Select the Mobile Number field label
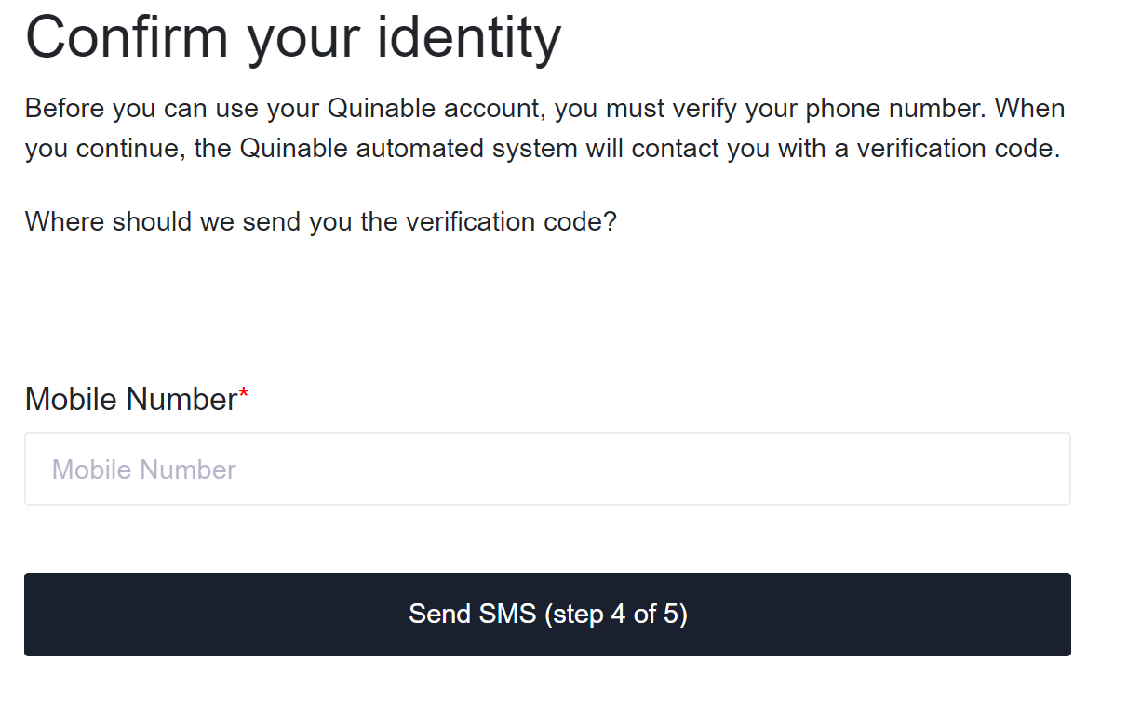Viewport: 1141px width, 701px height. click(x=131, y=399)
